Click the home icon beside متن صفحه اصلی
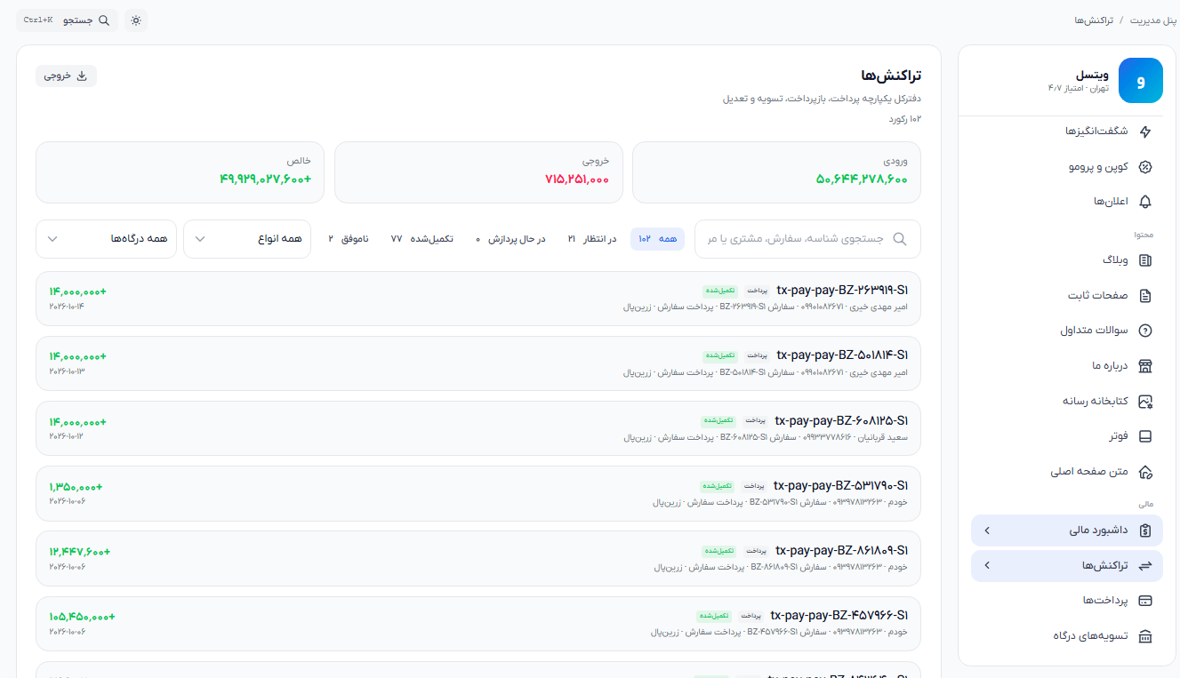Screen dimensions: 1180x678 pos(1145,472)
